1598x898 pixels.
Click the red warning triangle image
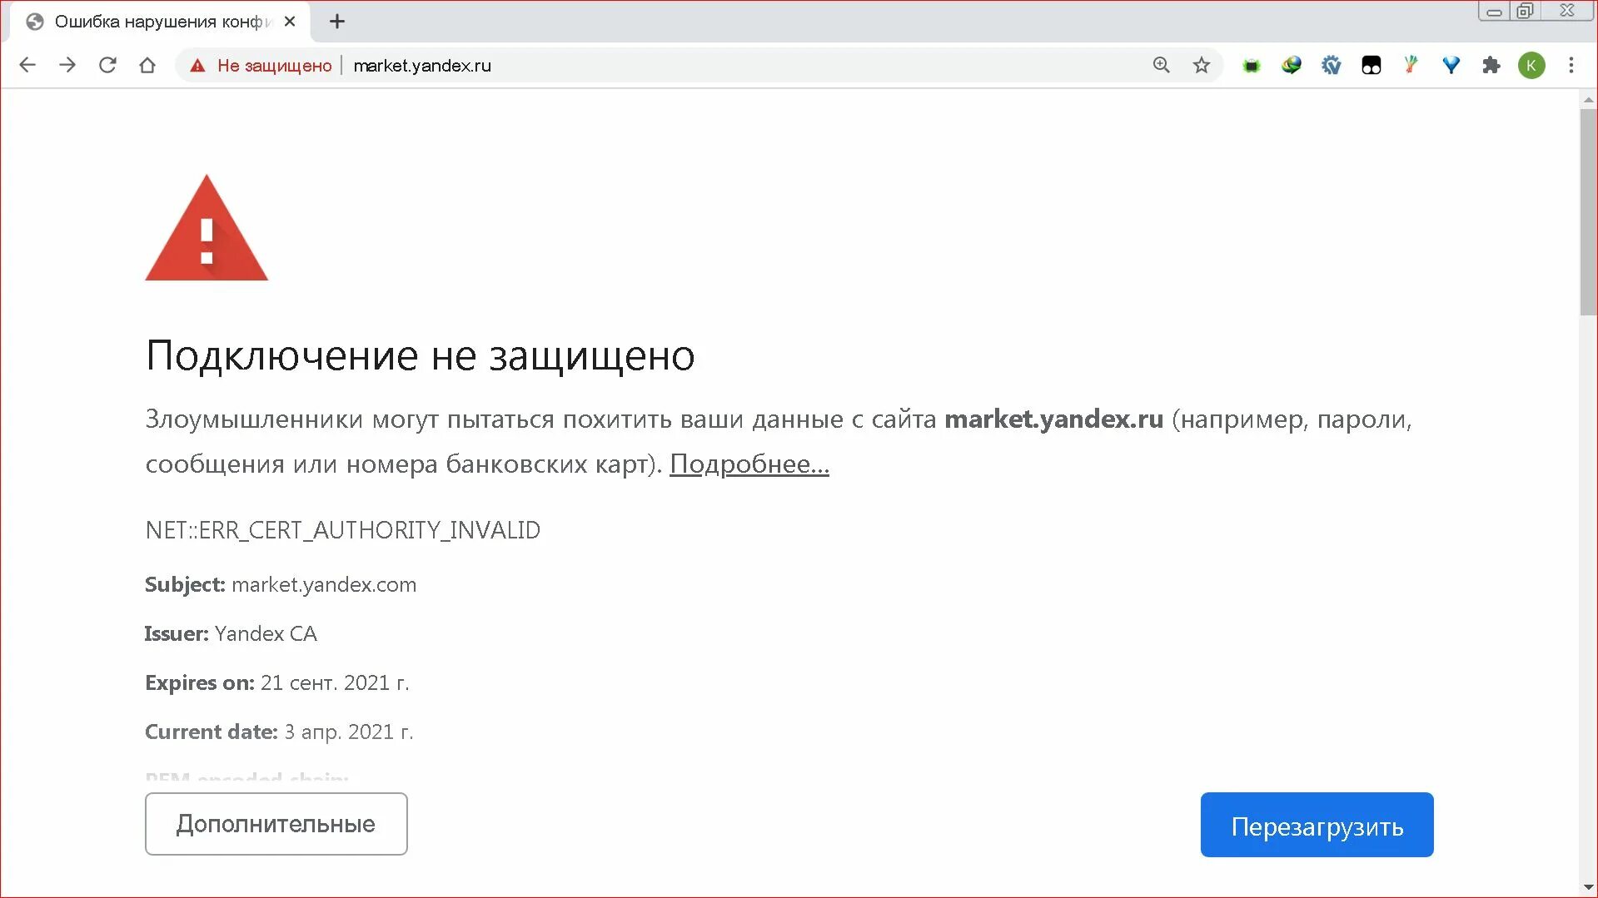tap(207, 228)
